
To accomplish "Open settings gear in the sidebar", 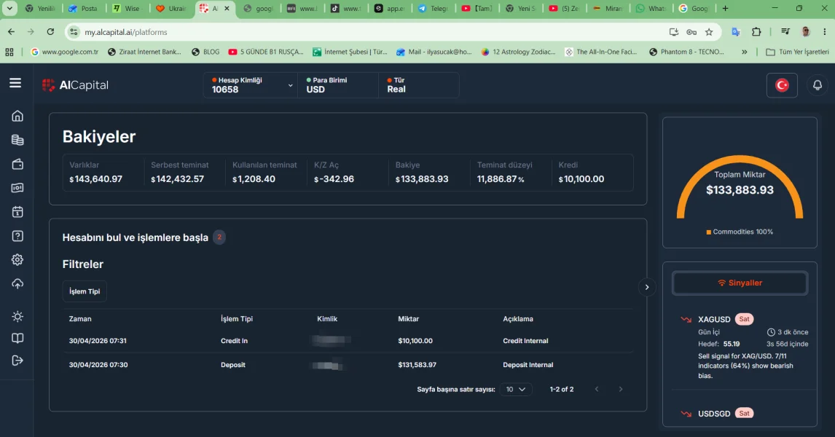I will (17, 260).
